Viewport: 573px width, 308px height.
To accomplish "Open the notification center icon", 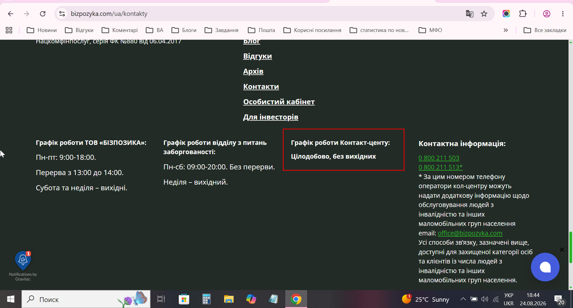I will coord(559,299).
